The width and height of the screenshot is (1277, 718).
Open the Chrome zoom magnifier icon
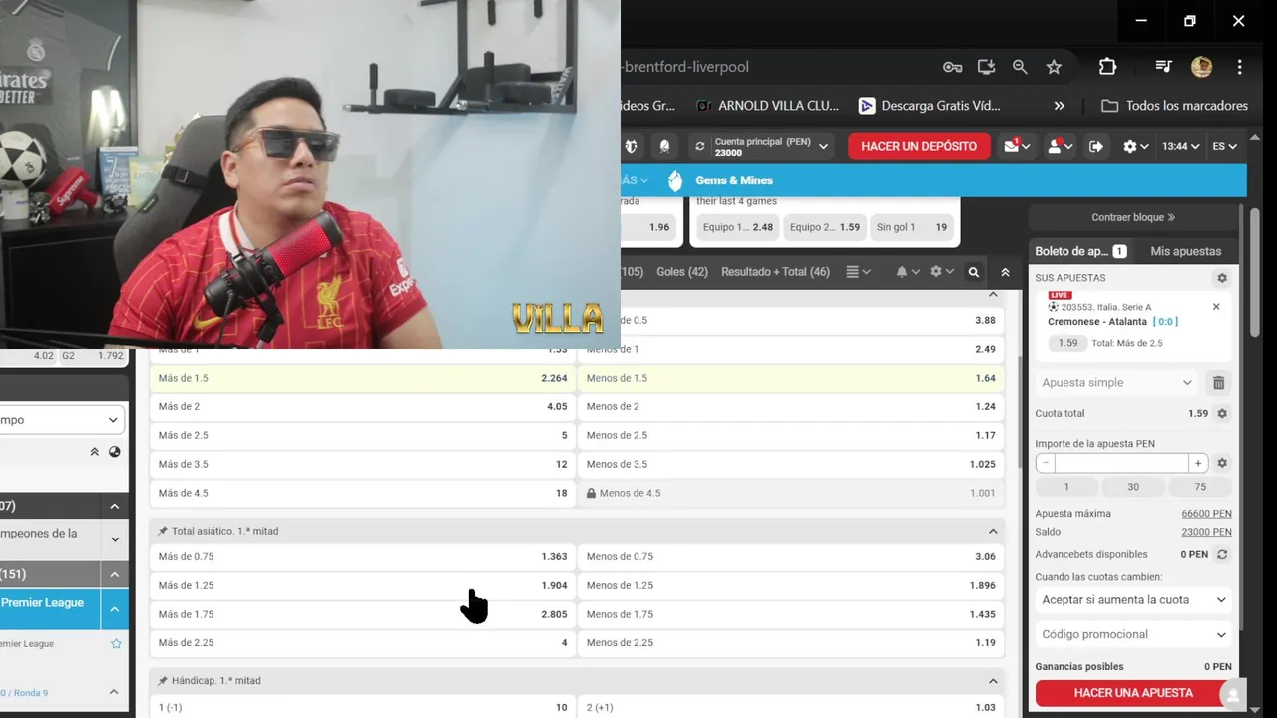click(x=1020, y=67)
